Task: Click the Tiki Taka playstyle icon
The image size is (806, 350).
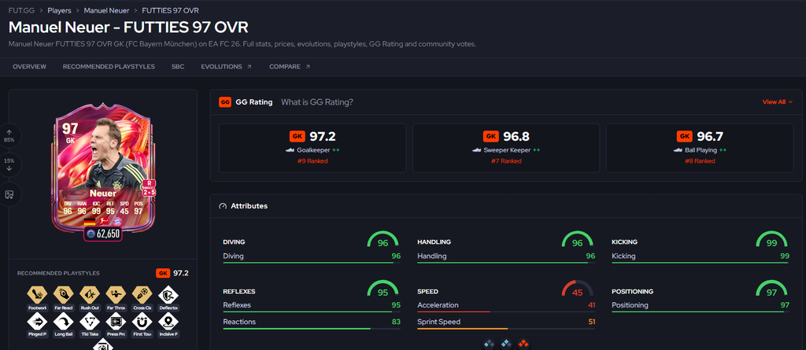Action: [x=90, y=322]
